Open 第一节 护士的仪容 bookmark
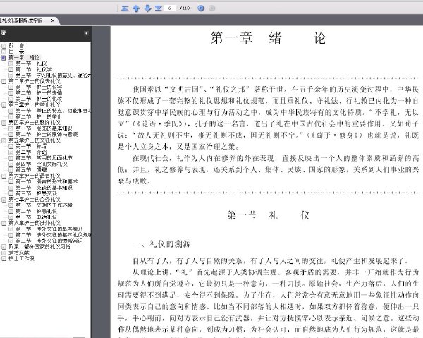Screen dimensions: 423x338 coord(39,87)
